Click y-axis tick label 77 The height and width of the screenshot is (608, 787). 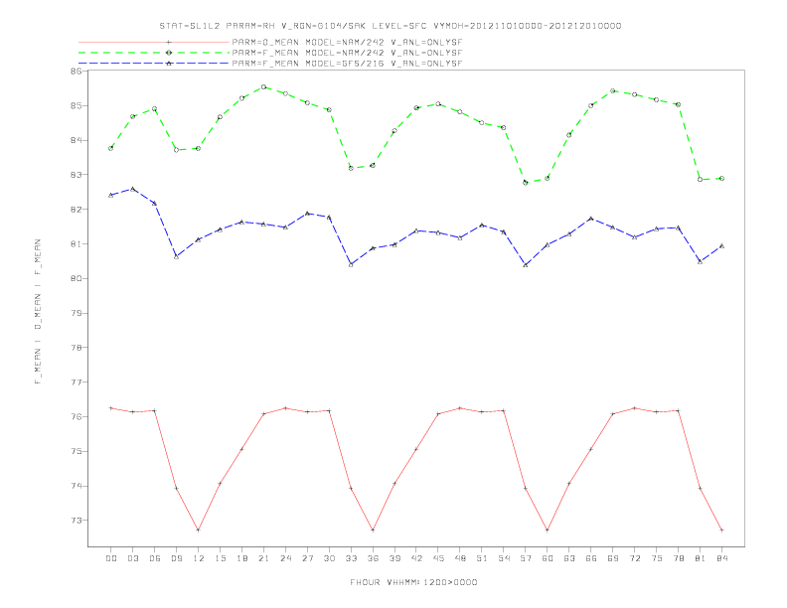click(77, 382)
